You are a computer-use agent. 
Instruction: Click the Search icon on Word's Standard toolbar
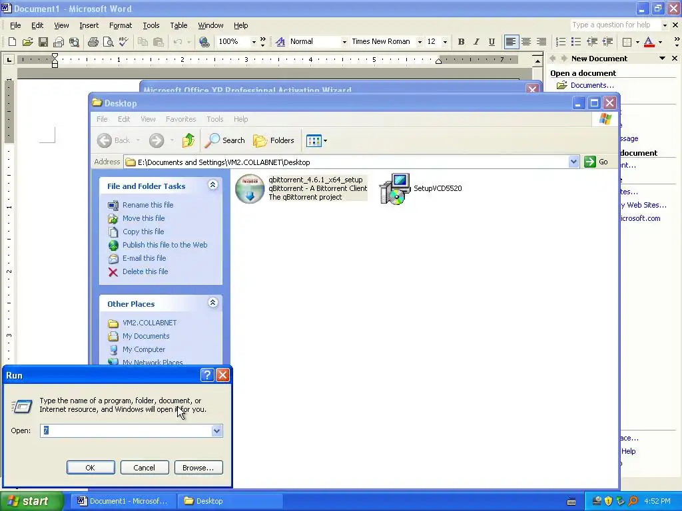[75, 42]
